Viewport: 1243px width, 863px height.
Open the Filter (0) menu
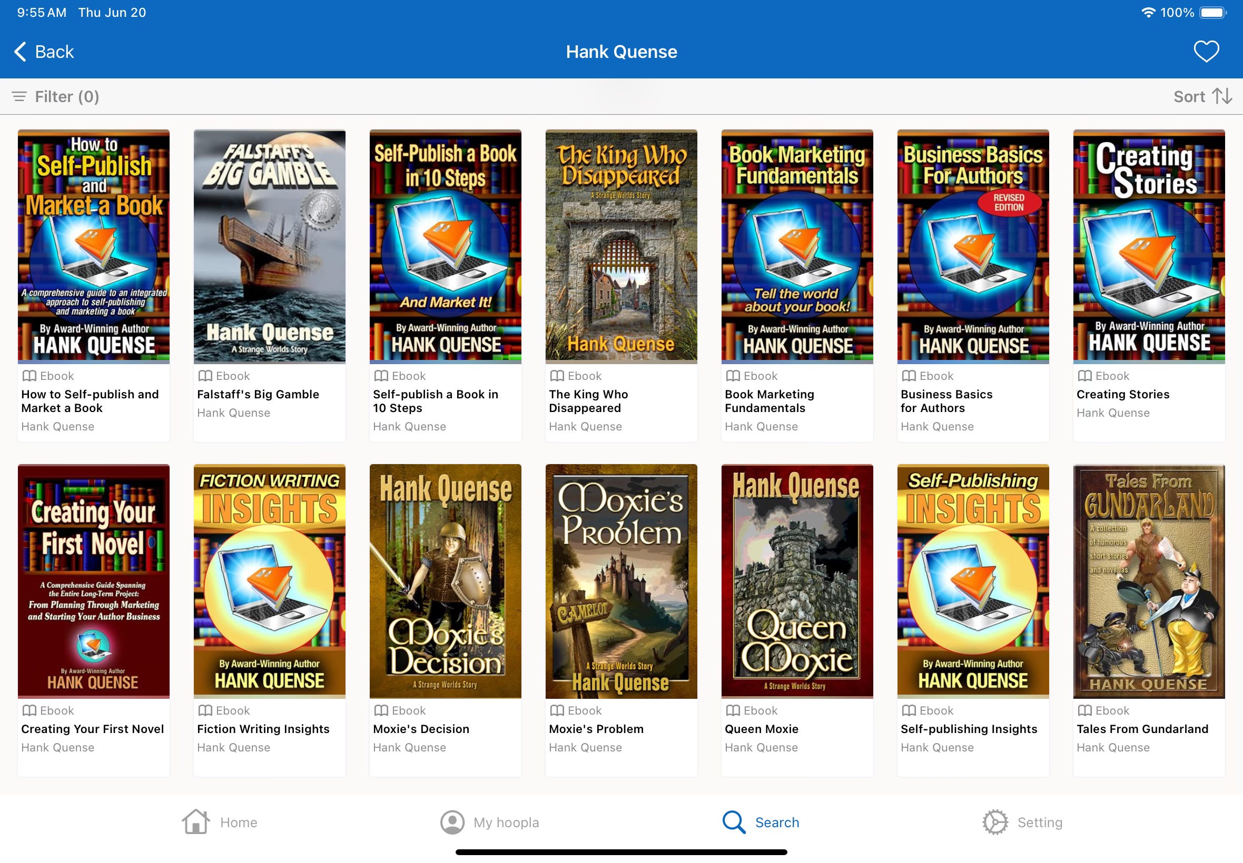56,97
